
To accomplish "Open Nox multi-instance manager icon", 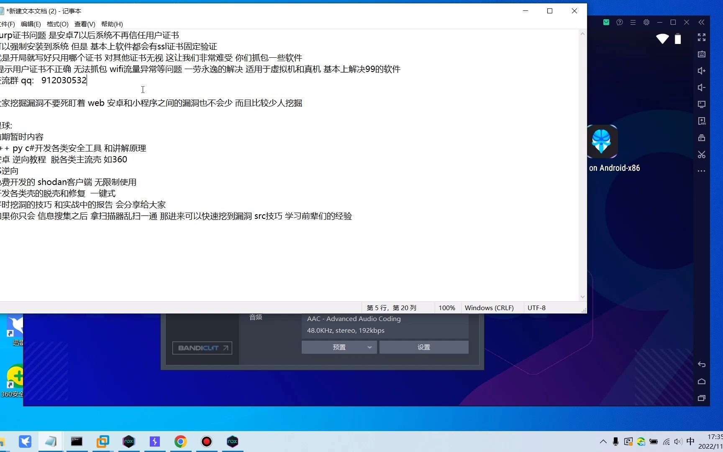I will tap(702, 138).
